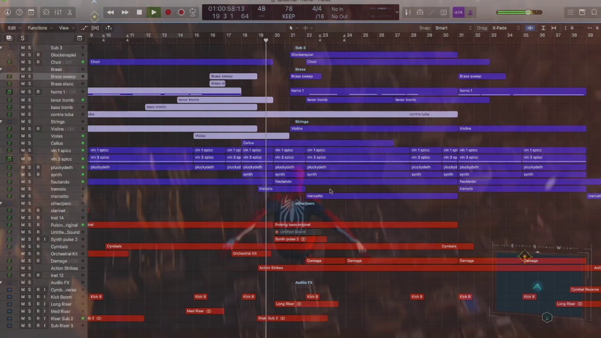Viewport: 601px width, 338px height.
Task: Select the marcatto region
Action: click(382, 196)
